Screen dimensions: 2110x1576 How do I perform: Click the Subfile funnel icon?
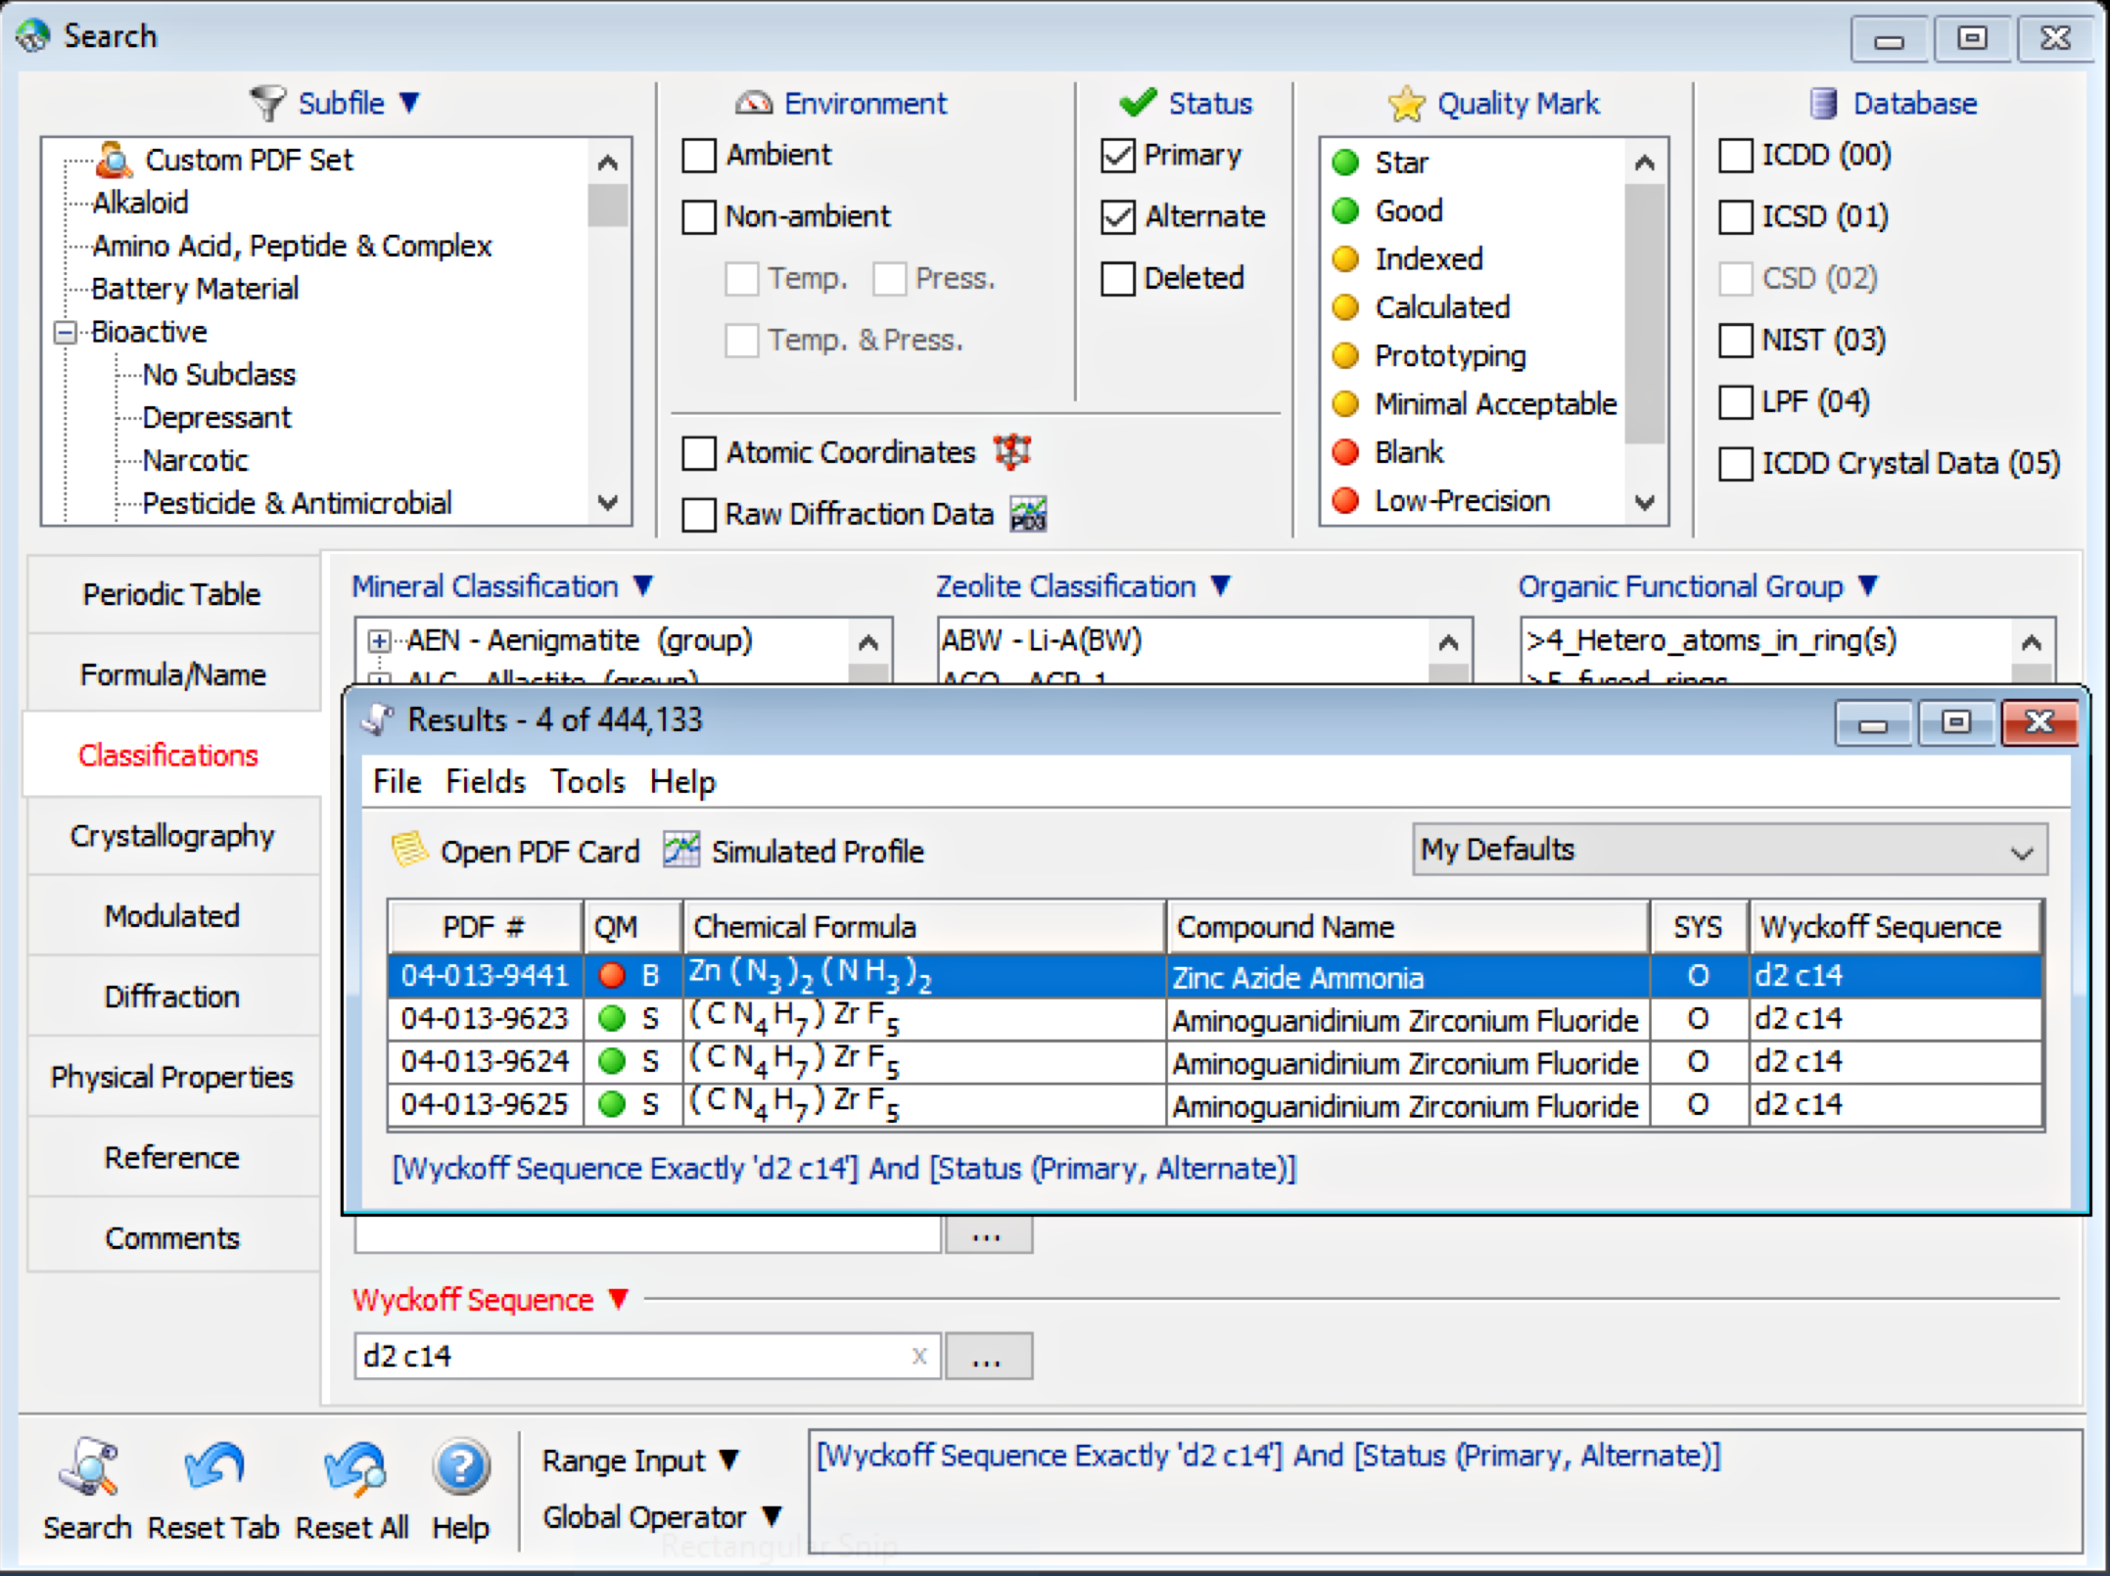tap(265, 102)
